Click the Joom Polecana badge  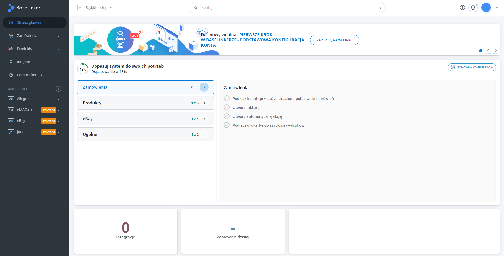(49, 132)
